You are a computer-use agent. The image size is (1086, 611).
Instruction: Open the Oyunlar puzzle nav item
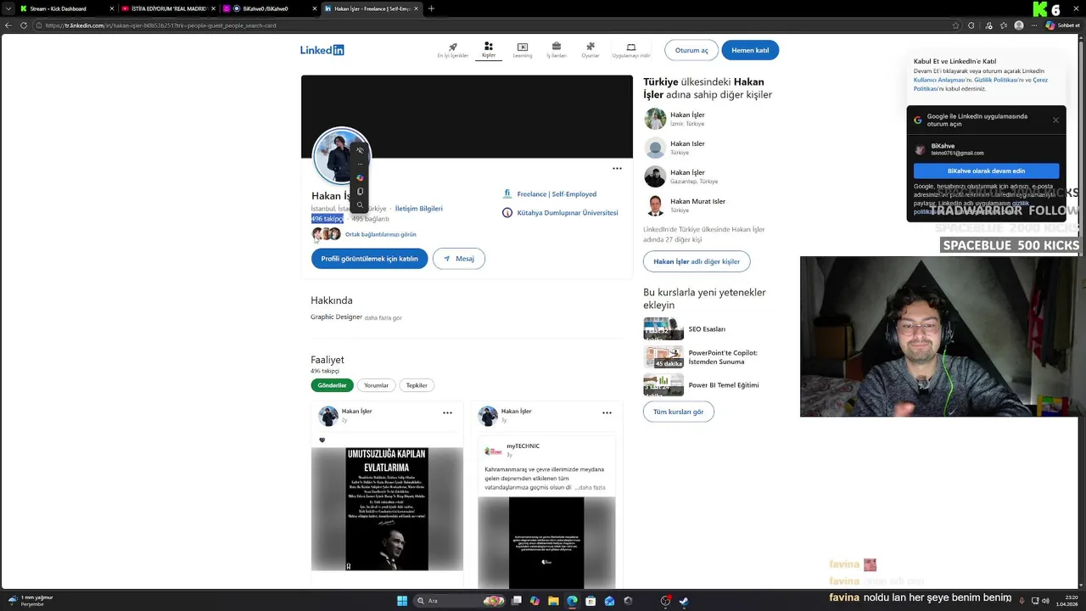pos(590,50)
